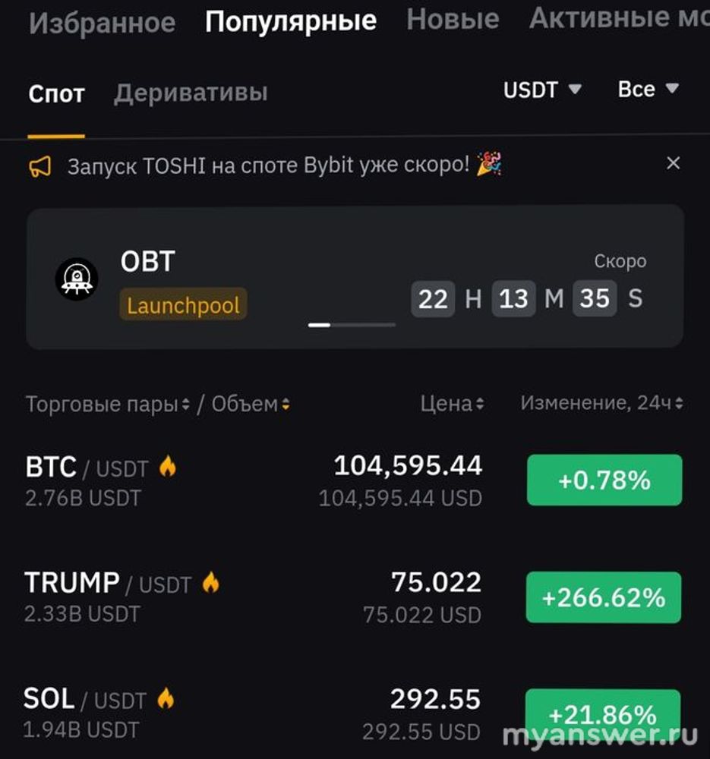
Task: Click the banner carousel page indicator
Action: (x=352, y=325)
